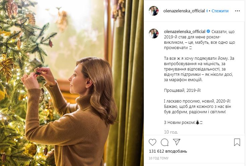Click the emoji after промовчати in caption
The image size is (246, 166).
tap(190, 48)
